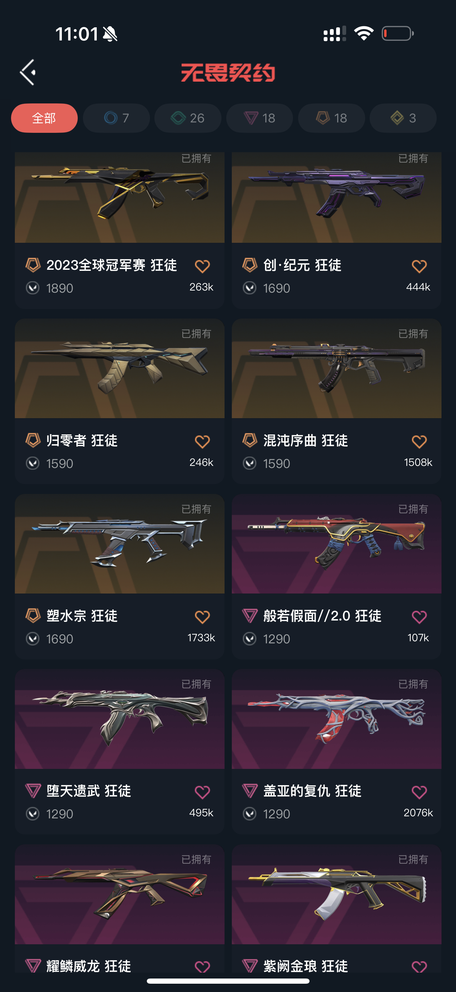Tap heart icon for 堕天遗武 狂徒
Image resolution: width=456 pixels, height=992 pixels.
click(202, 792)
